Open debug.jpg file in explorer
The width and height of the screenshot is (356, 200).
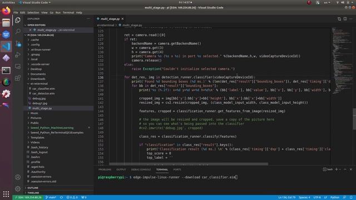click(x=58, y=99)
